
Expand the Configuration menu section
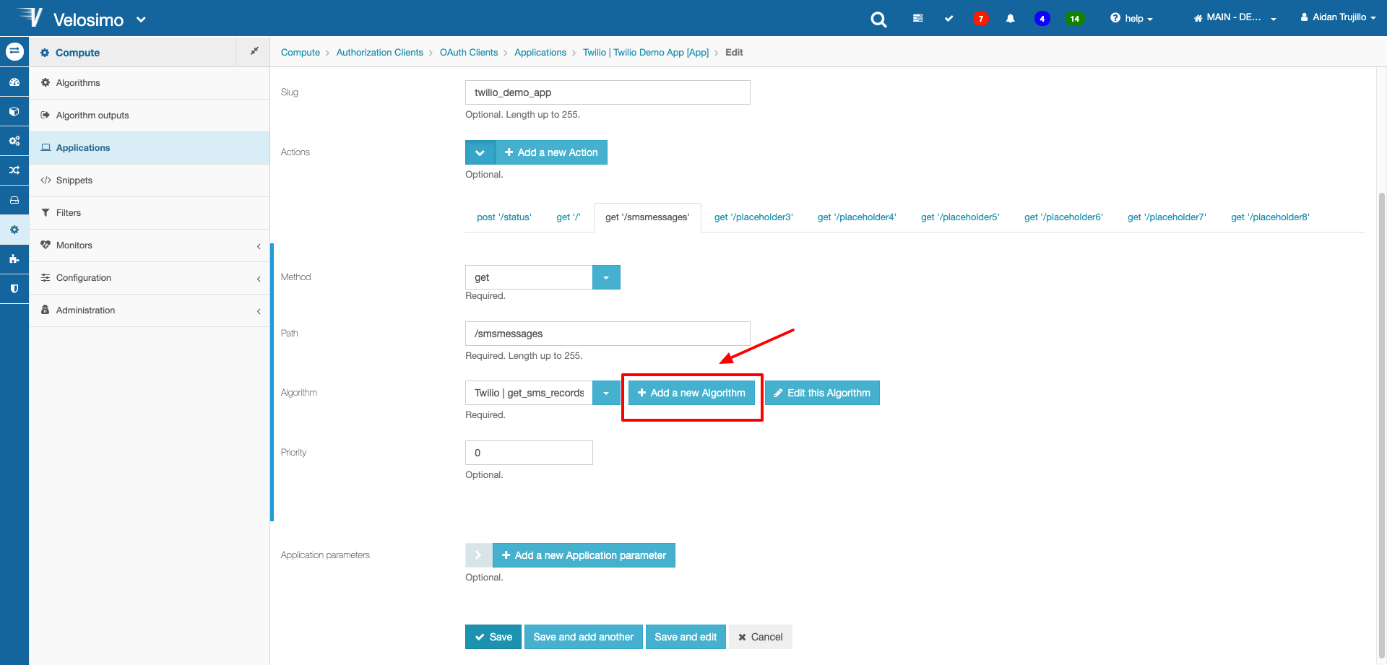coord(150,278)
